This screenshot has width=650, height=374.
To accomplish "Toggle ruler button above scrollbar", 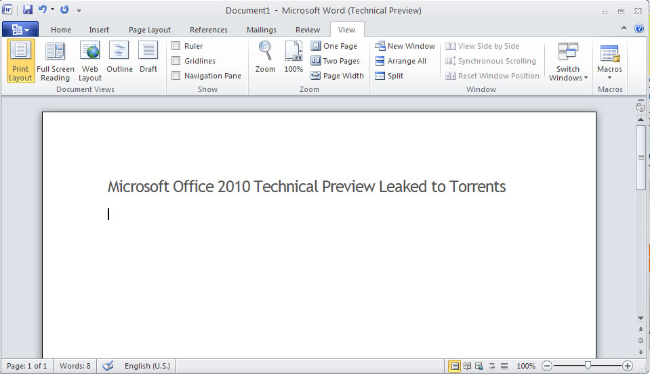I will pyautogui.click(x=641, y=106).
